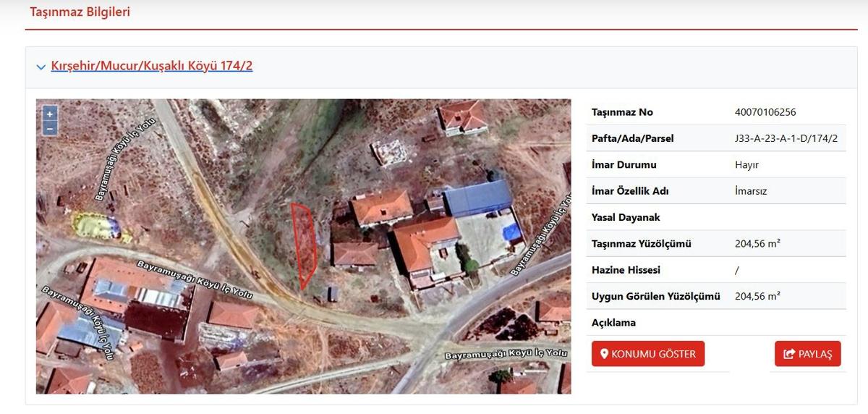Click the Yasal Dayanak row label
This screenshot has width=868, height=414.
pos(626,217)
